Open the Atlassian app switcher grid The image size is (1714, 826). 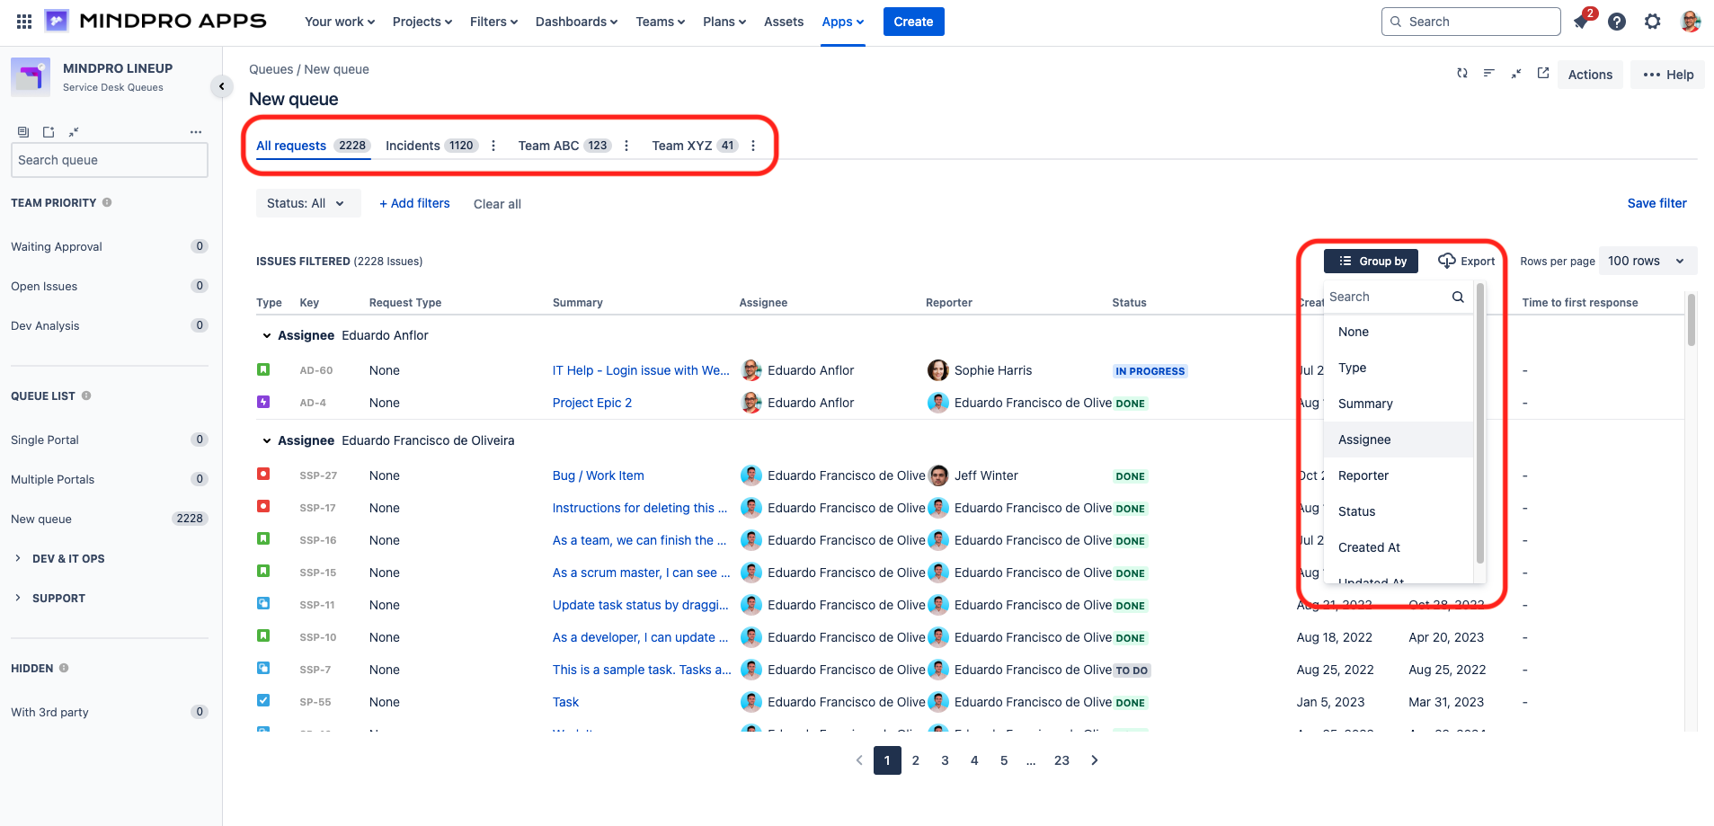[x=23, y=21]
